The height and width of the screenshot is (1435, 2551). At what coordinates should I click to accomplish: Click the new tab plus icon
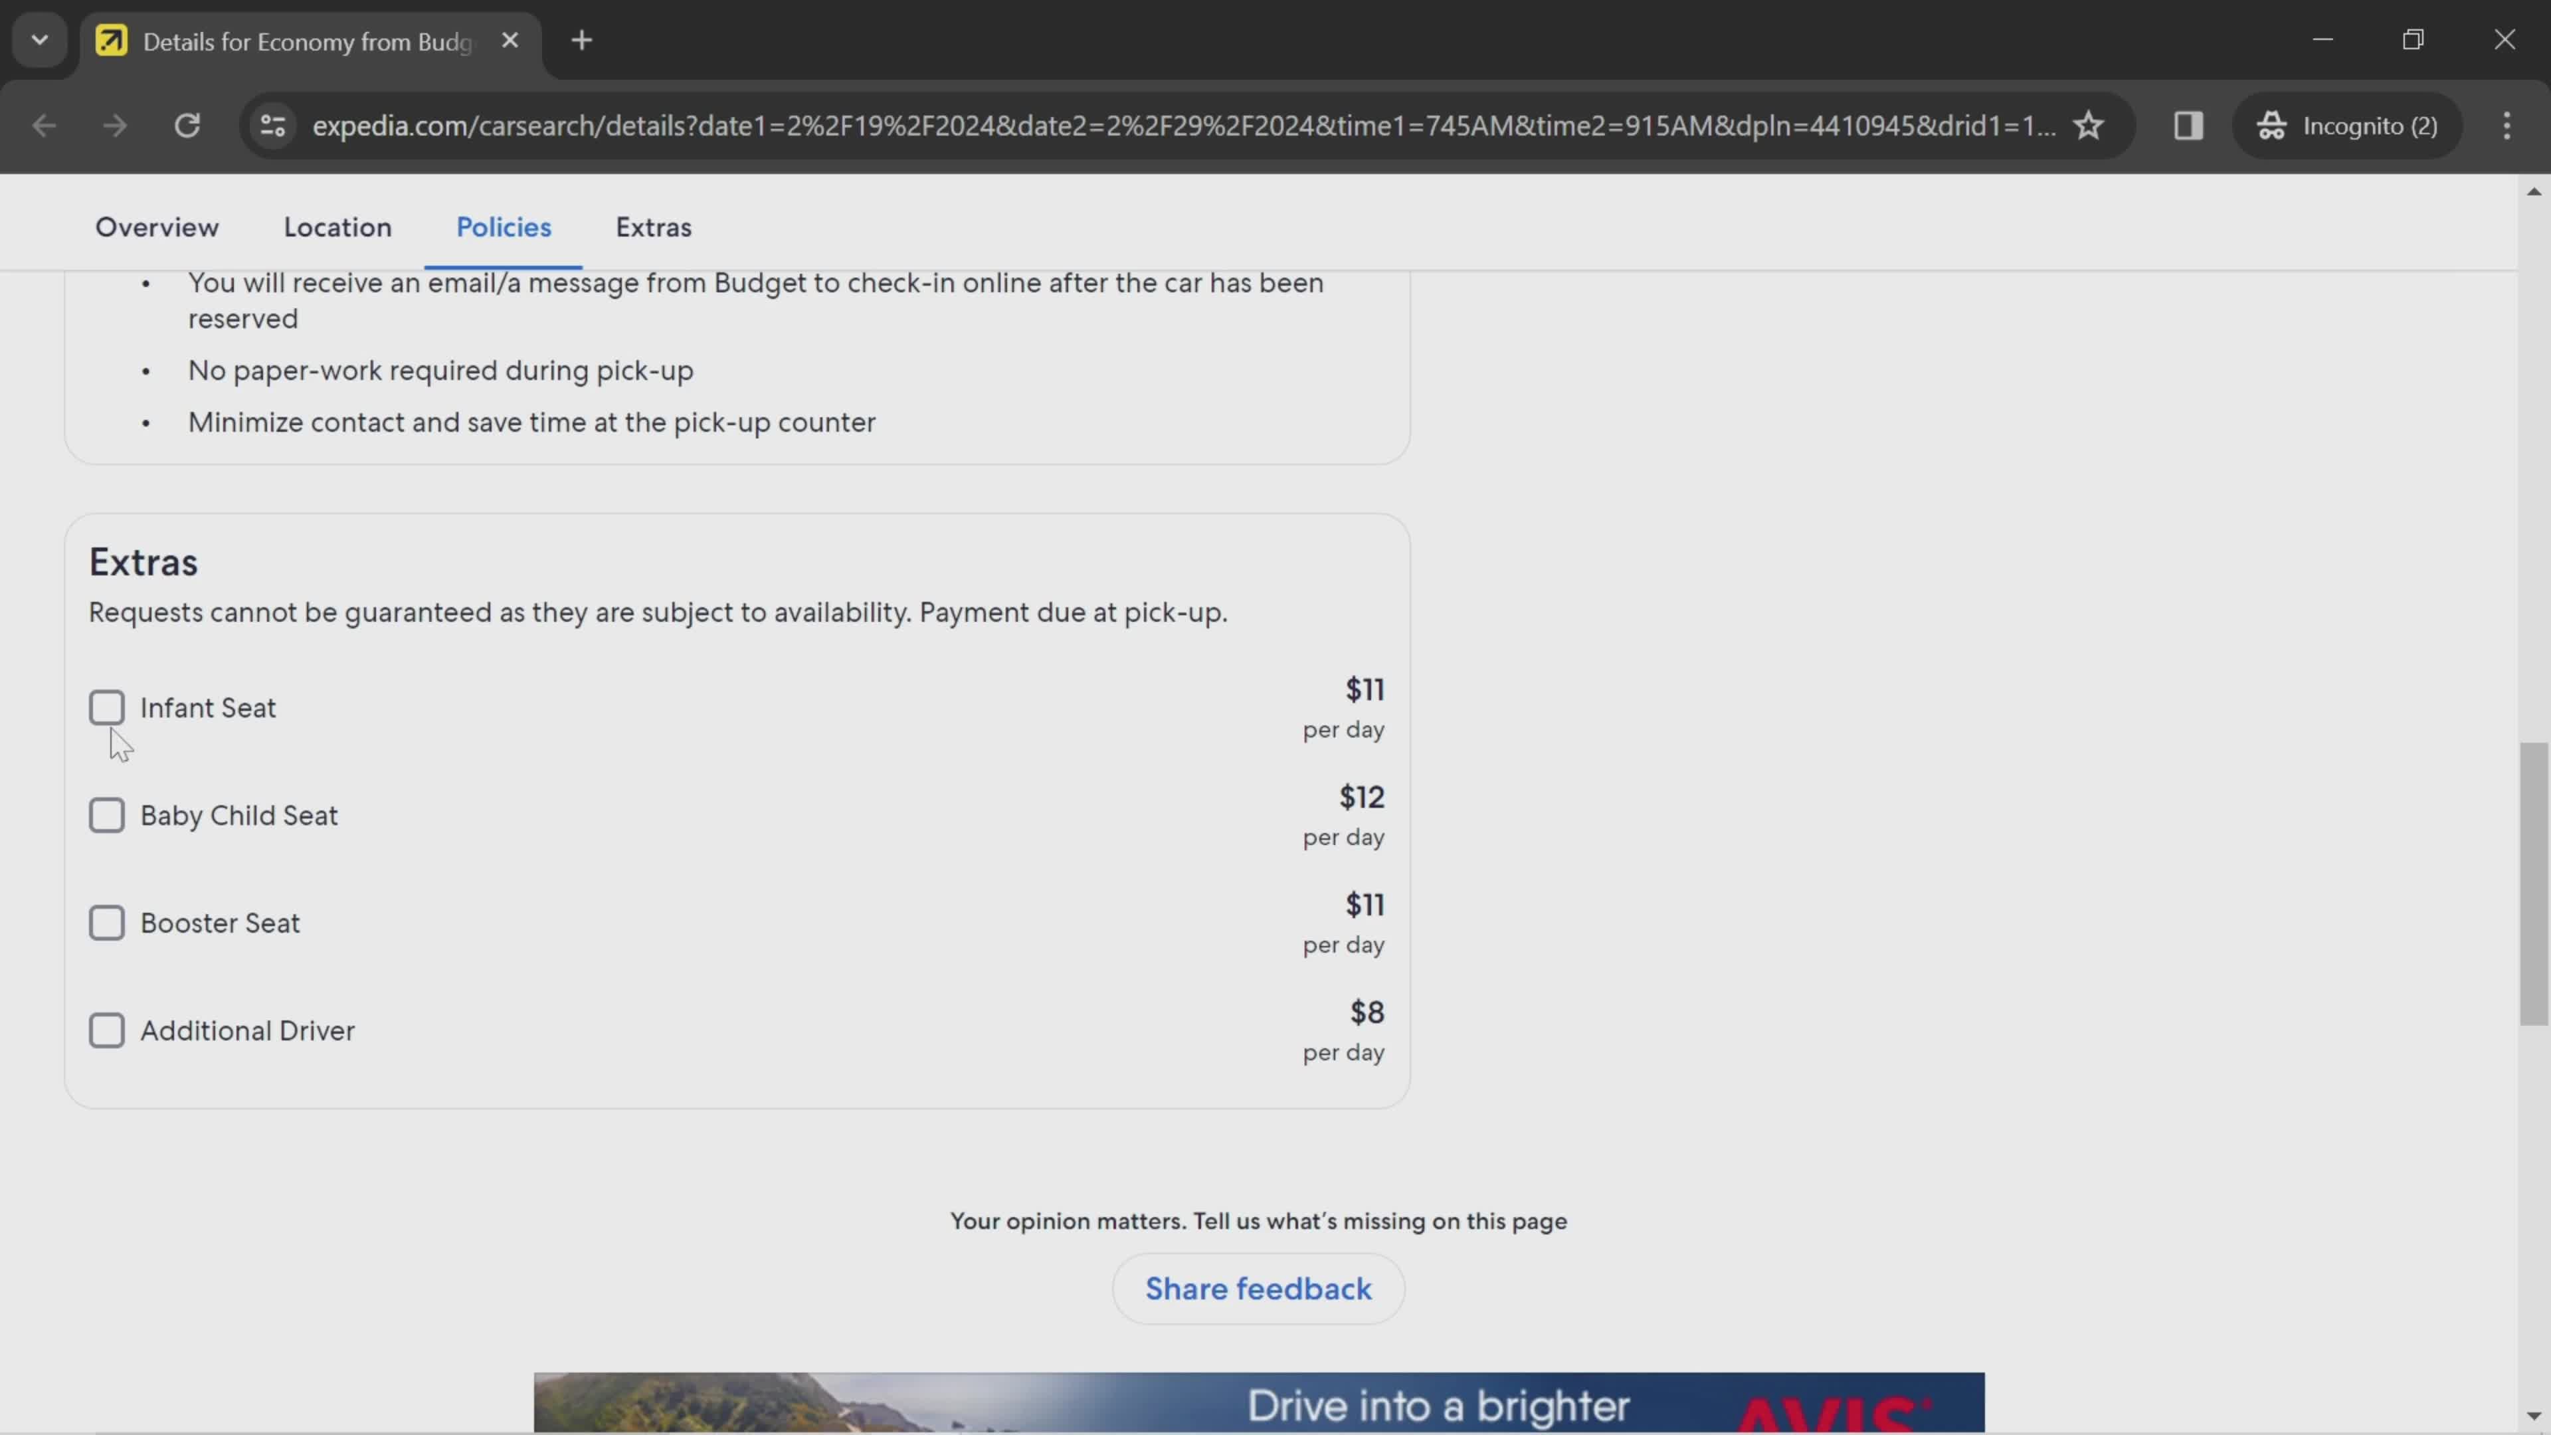point(582,39)
